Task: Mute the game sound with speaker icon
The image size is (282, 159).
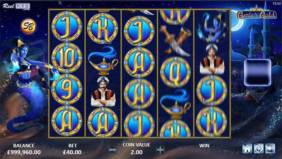Action: [270, 148]
